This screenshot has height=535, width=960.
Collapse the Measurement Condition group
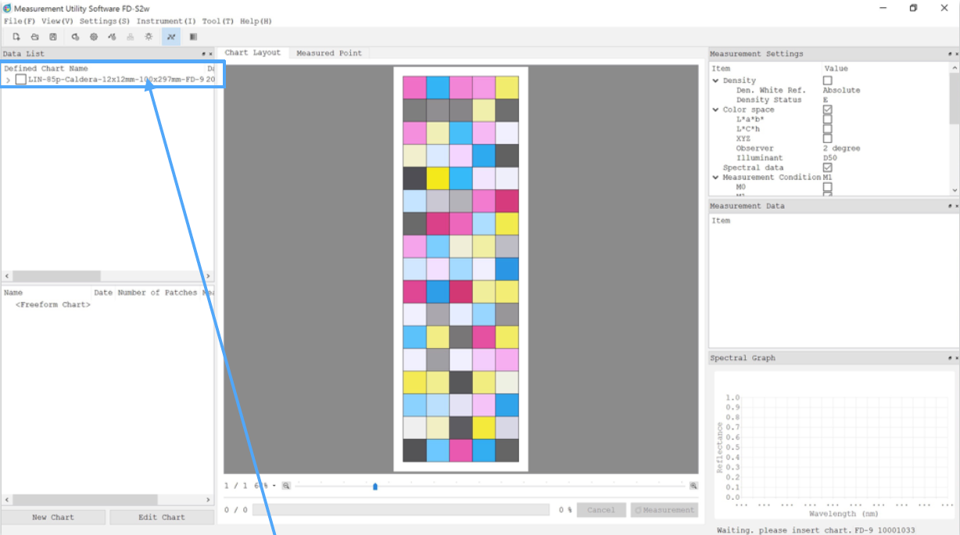tap(715, 178)
